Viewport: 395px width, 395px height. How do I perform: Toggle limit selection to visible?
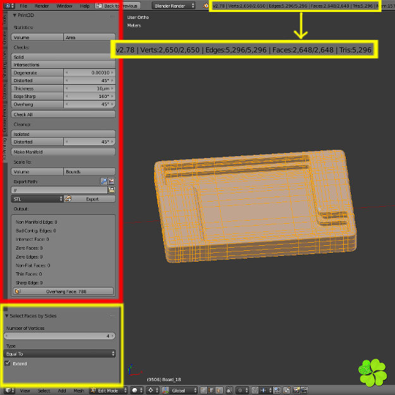pyautogui.click(x=229, y=390)
